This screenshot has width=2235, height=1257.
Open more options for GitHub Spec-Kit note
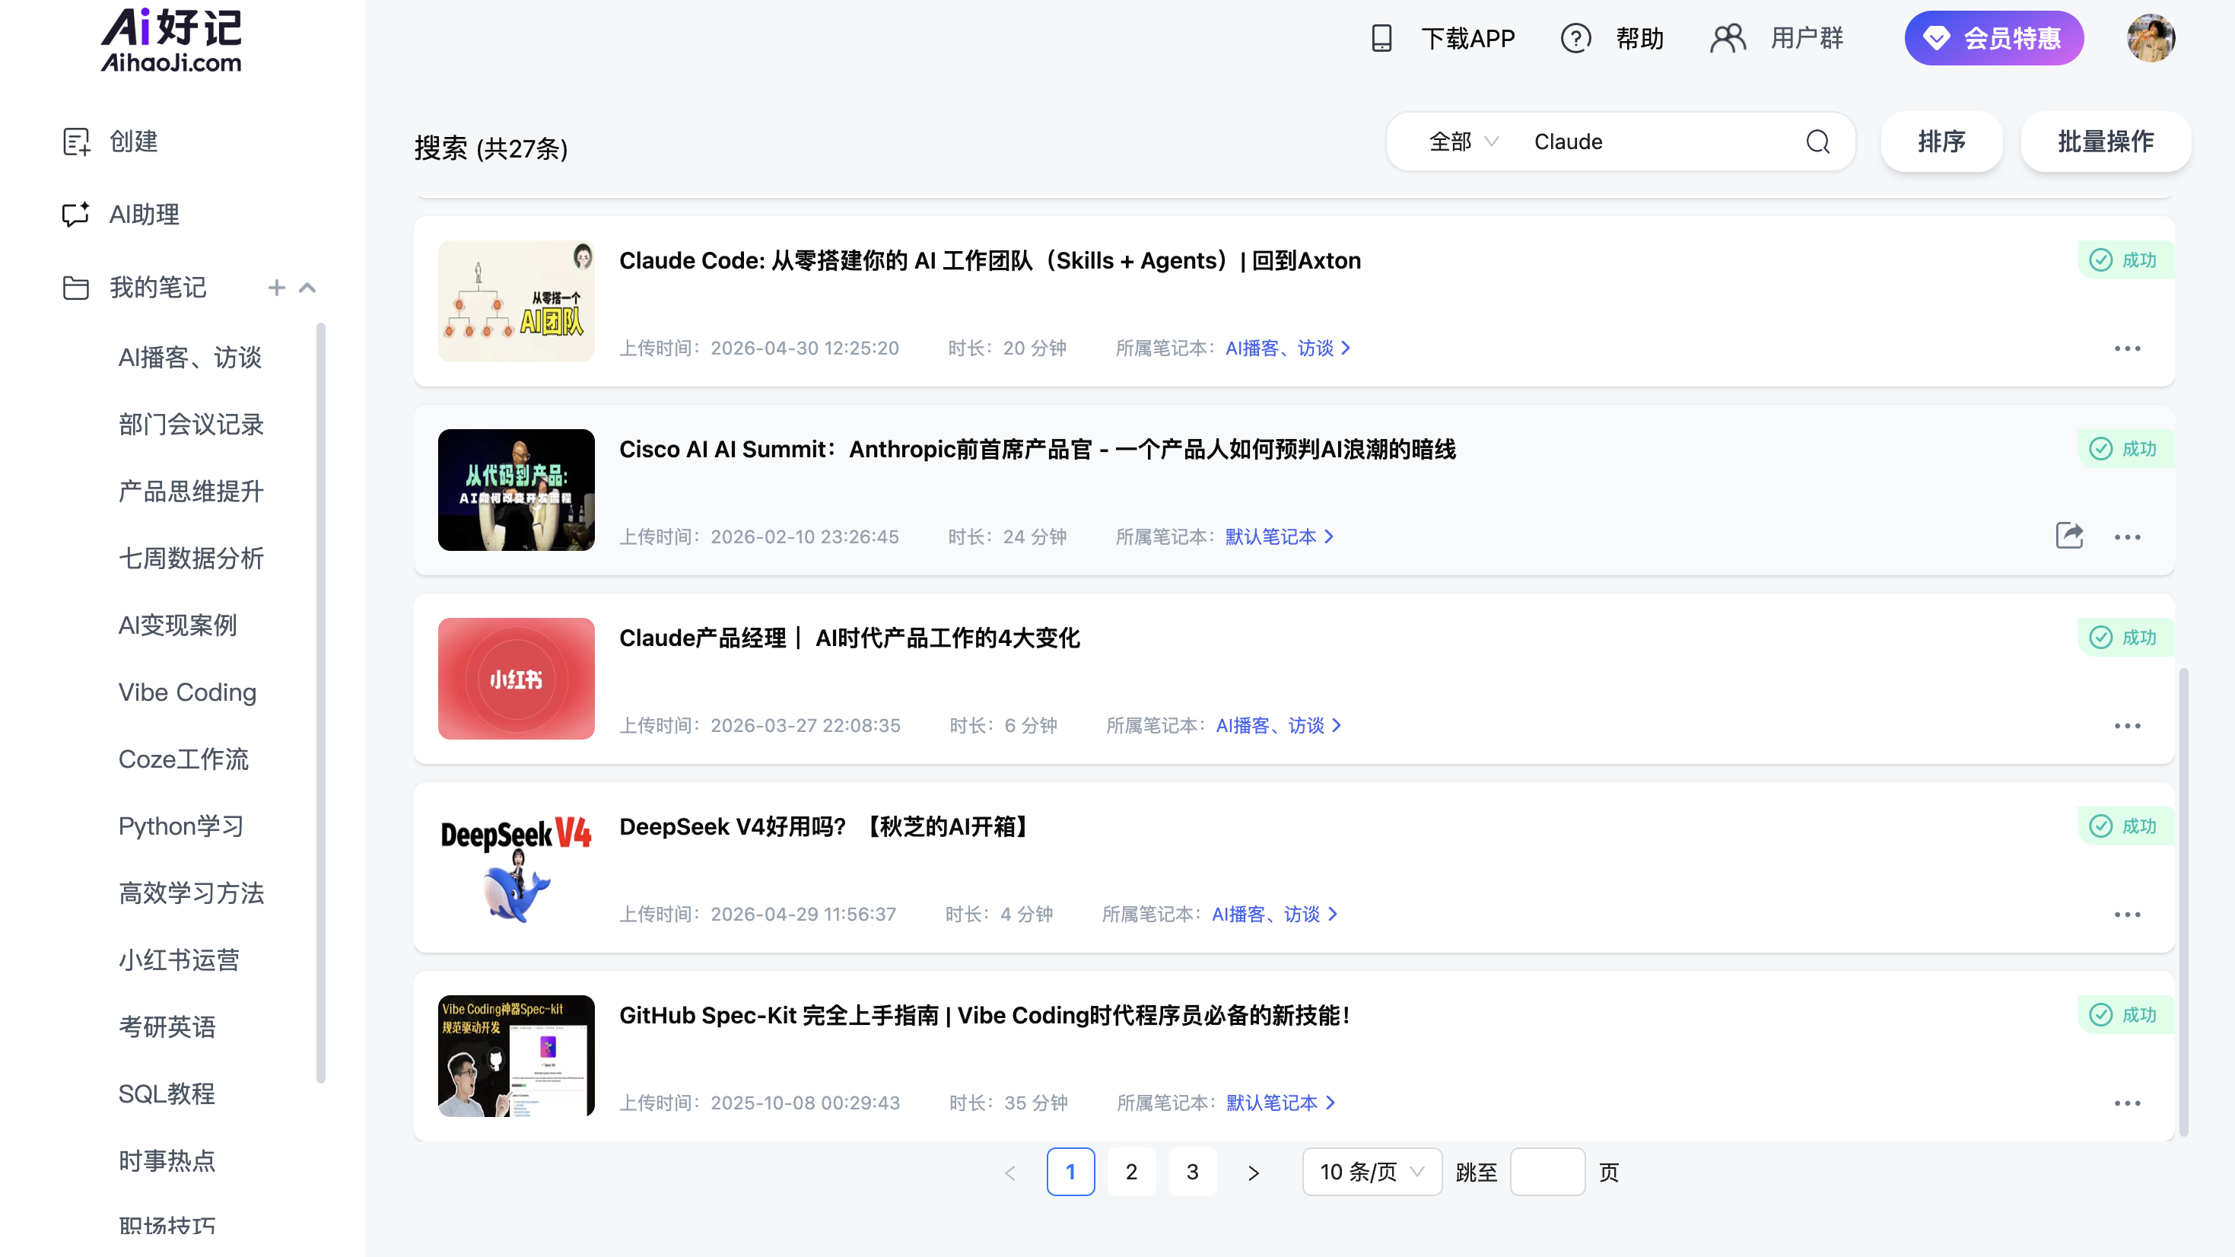[2128, 1103]
